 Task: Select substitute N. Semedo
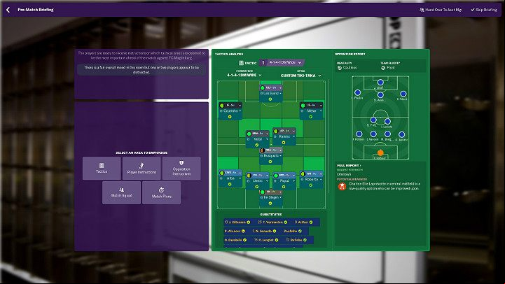[265, 231]
